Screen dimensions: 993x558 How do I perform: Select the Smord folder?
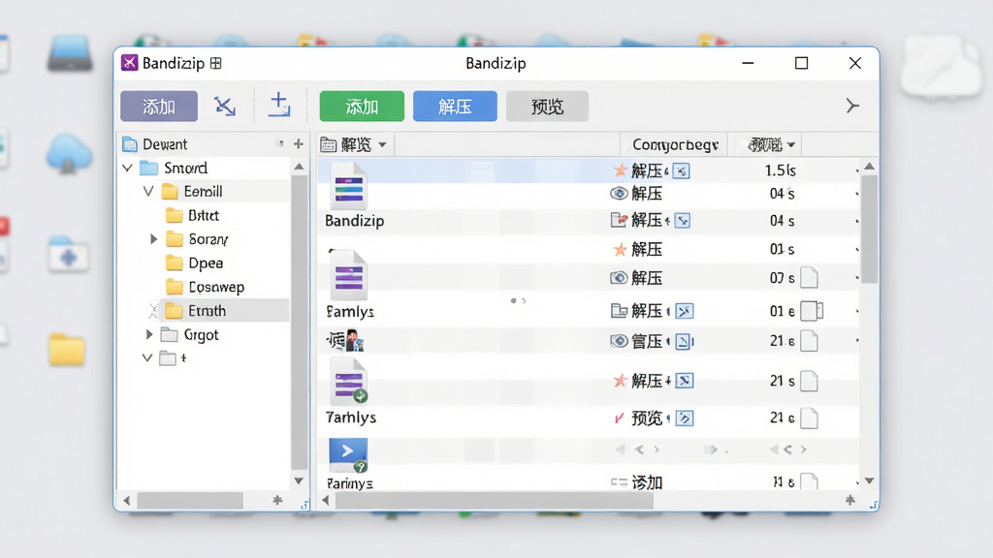point(185,169)
